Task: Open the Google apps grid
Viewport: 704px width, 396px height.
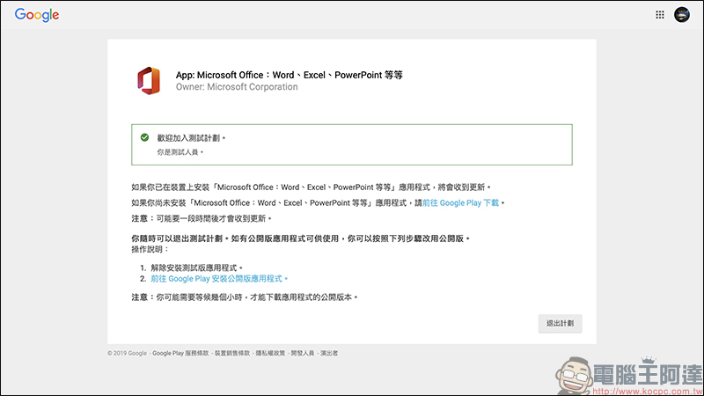Action: pyautogui.click(x=659, y=15)
